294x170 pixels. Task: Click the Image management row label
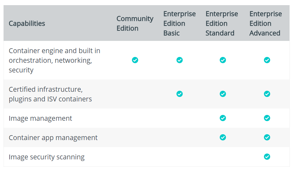pyautogui.click(x=40, y=118)
